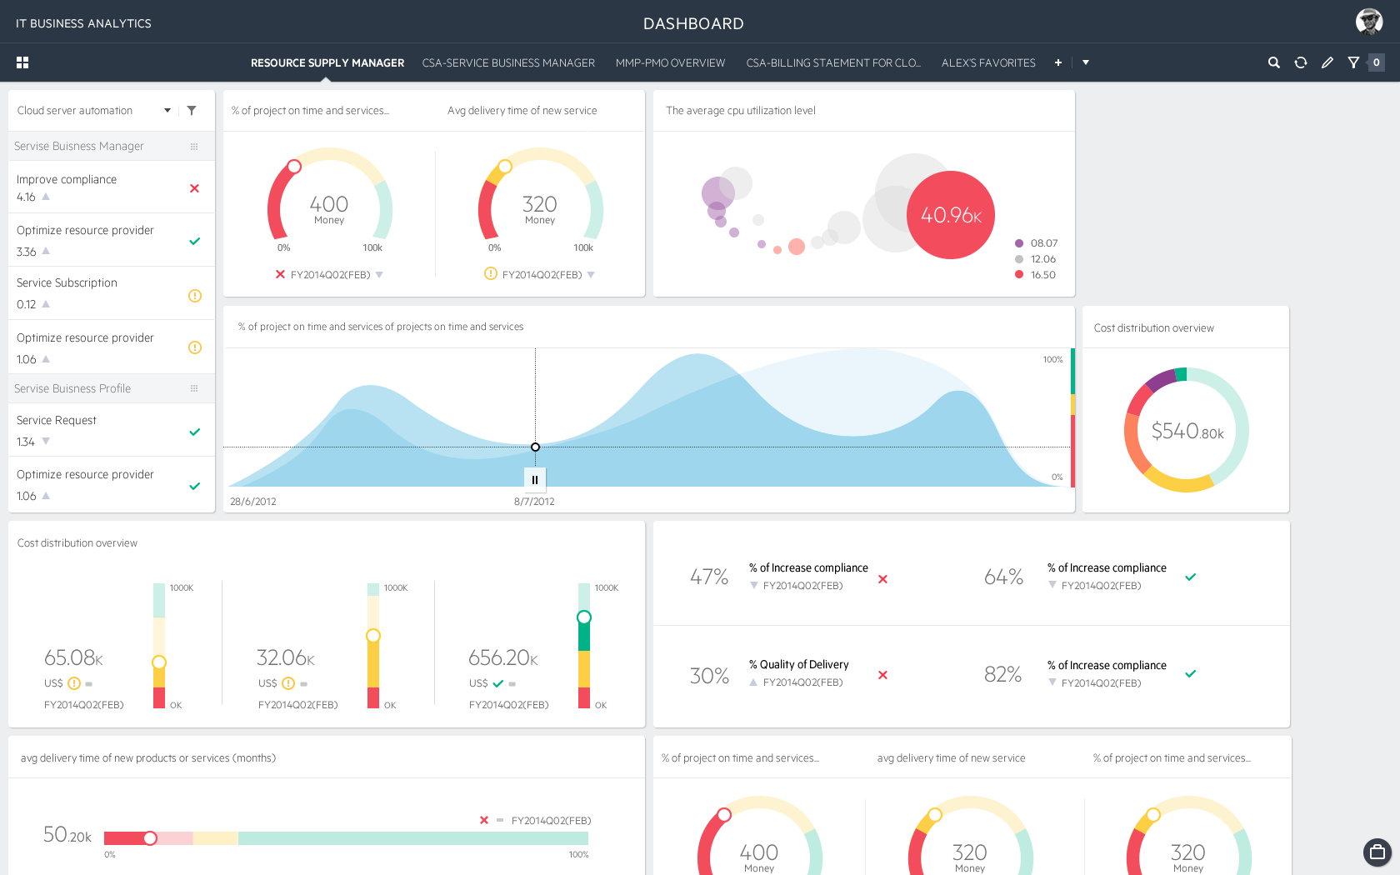1400x875 pixels.
Task: Pause the chart playback
Action: pyautogui.click(x=535, y=479)
